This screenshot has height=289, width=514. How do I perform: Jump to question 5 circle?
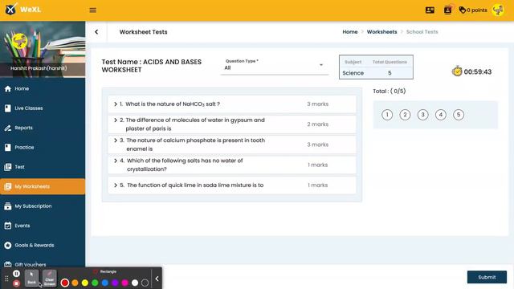[459, 115]
